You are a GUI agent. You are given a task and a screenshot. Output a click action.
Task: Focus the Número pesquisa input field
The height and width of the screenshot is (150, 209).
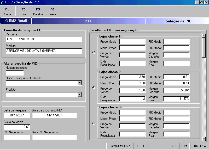pos(15,73)
